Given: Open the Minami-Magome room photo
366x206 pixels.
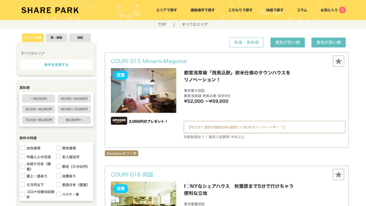Looking at the screenshot, I should (x=144, y=90).
